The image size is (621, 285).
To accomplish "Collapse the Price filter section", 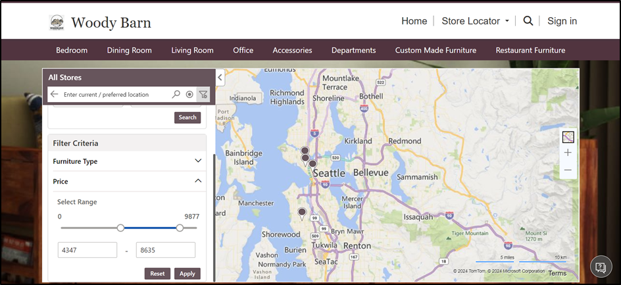I will 198,181.
